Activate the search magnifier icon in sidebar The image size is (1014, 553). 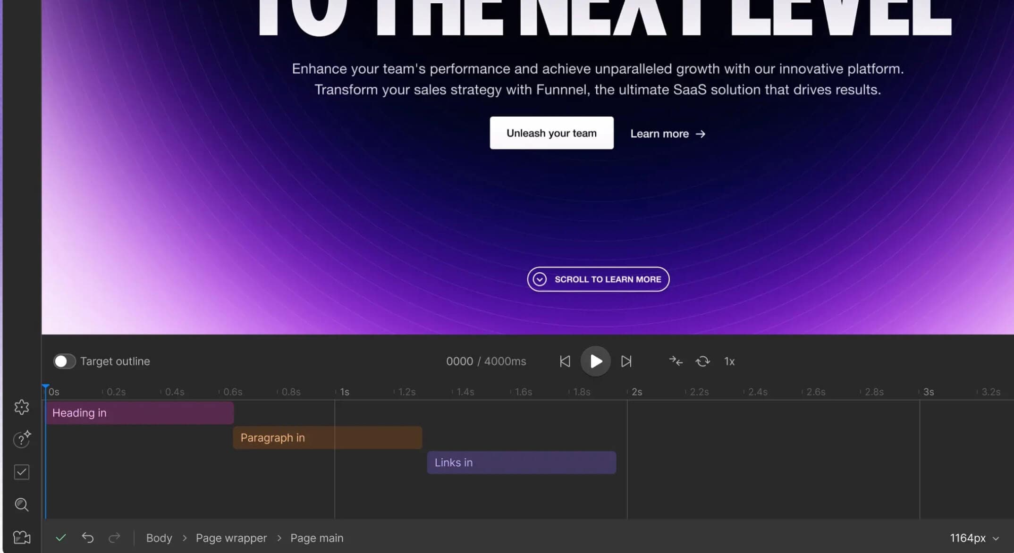[22, 504]
